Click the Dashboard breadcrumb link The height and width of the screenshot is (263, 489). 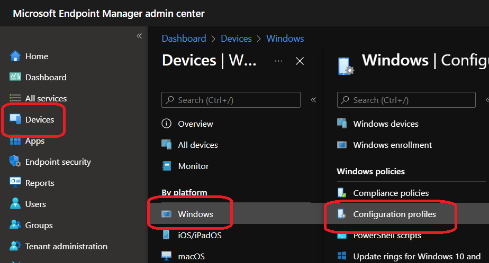[184, 39]
